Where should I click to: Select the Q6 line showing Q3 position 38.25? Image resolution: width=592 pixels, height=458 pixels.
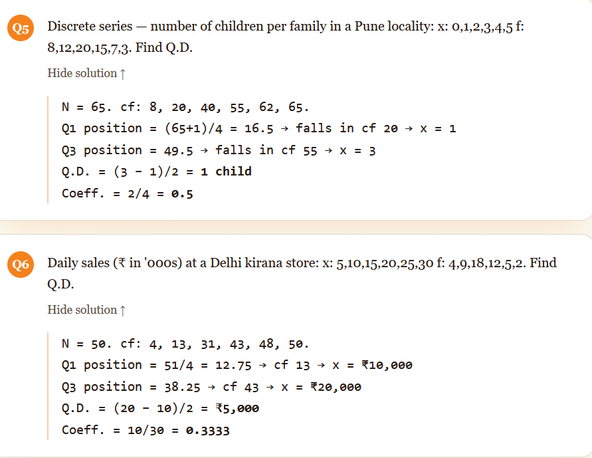211,387
